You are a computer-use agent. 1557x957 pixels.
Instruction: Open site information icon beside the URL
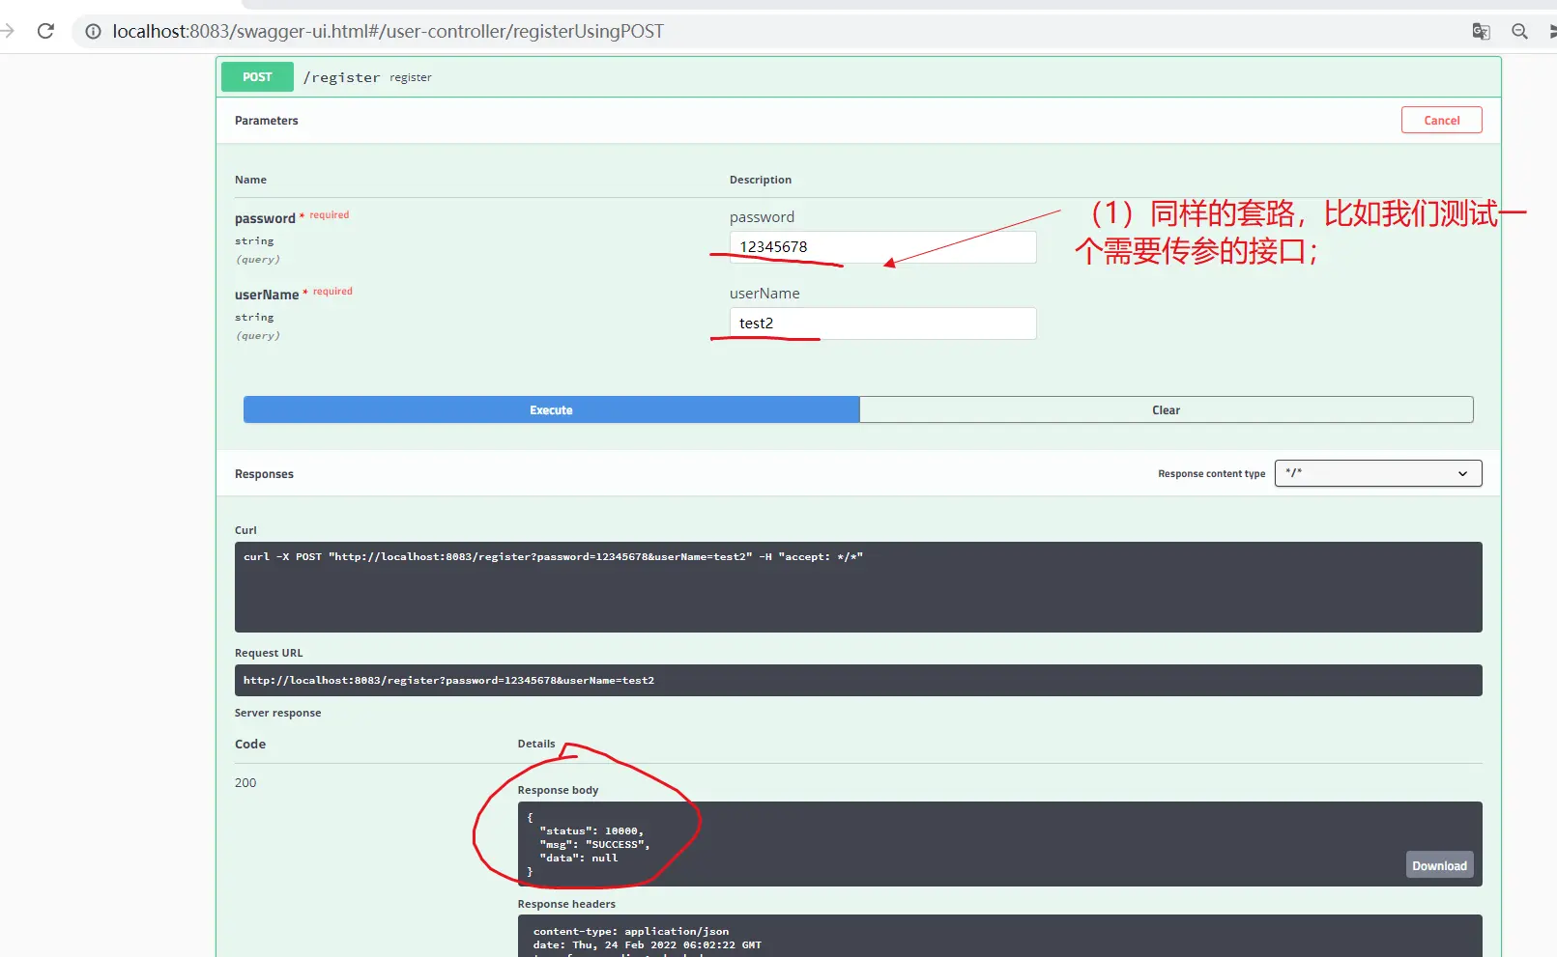point(93,32)
